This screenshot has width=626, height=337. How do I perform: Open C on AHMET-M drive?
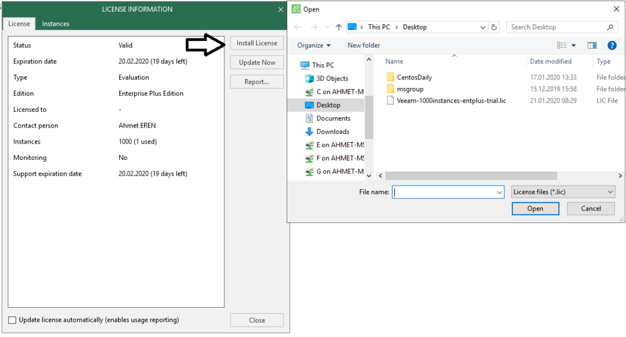[340, 92]
